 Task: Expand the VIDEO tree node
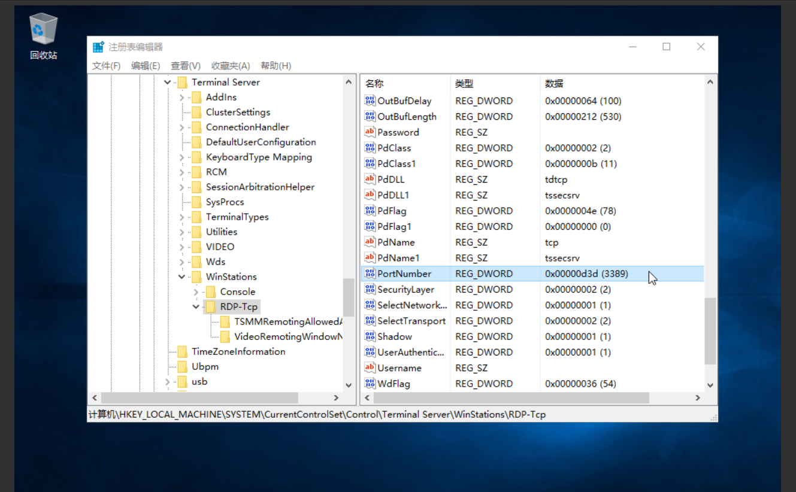pos(181,247)
